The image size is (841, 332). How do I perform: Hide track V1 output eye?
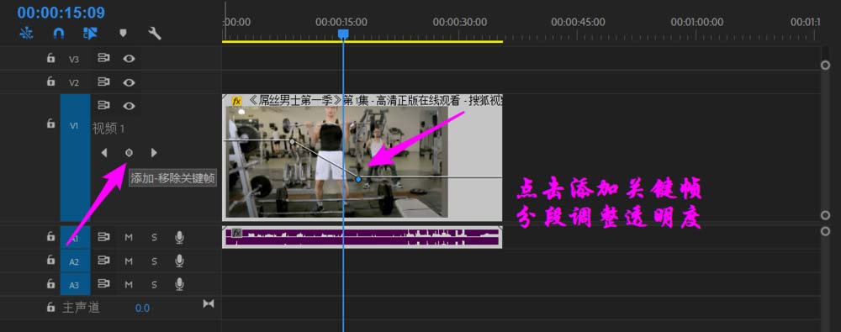tap(129, 106)
